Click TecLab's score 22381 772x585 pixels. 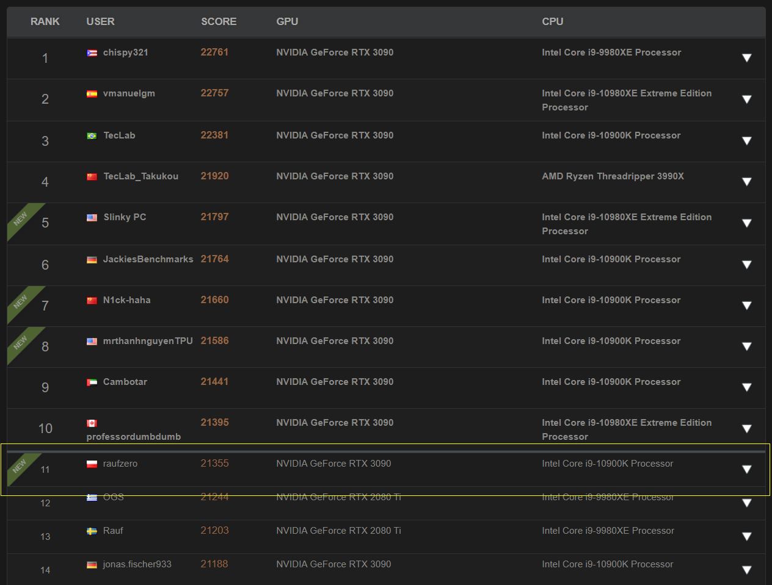tap(214, 135)
